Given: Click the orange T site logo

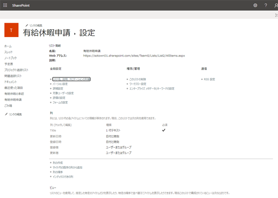Looking at the screenshot, I should pyautogui.click(x=11, y=30).
